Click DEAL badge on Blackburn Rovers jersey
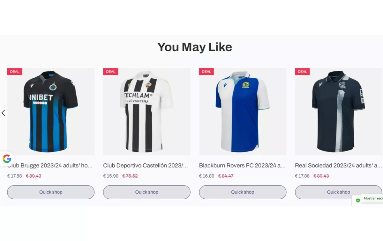This screenshot has height=241, width=383. coord(206,72)
